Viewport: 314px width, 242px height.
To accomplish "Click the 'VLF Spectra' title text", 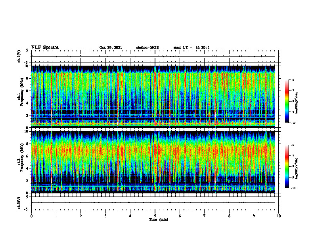I will pyautogui.click(x=45, y=47).
